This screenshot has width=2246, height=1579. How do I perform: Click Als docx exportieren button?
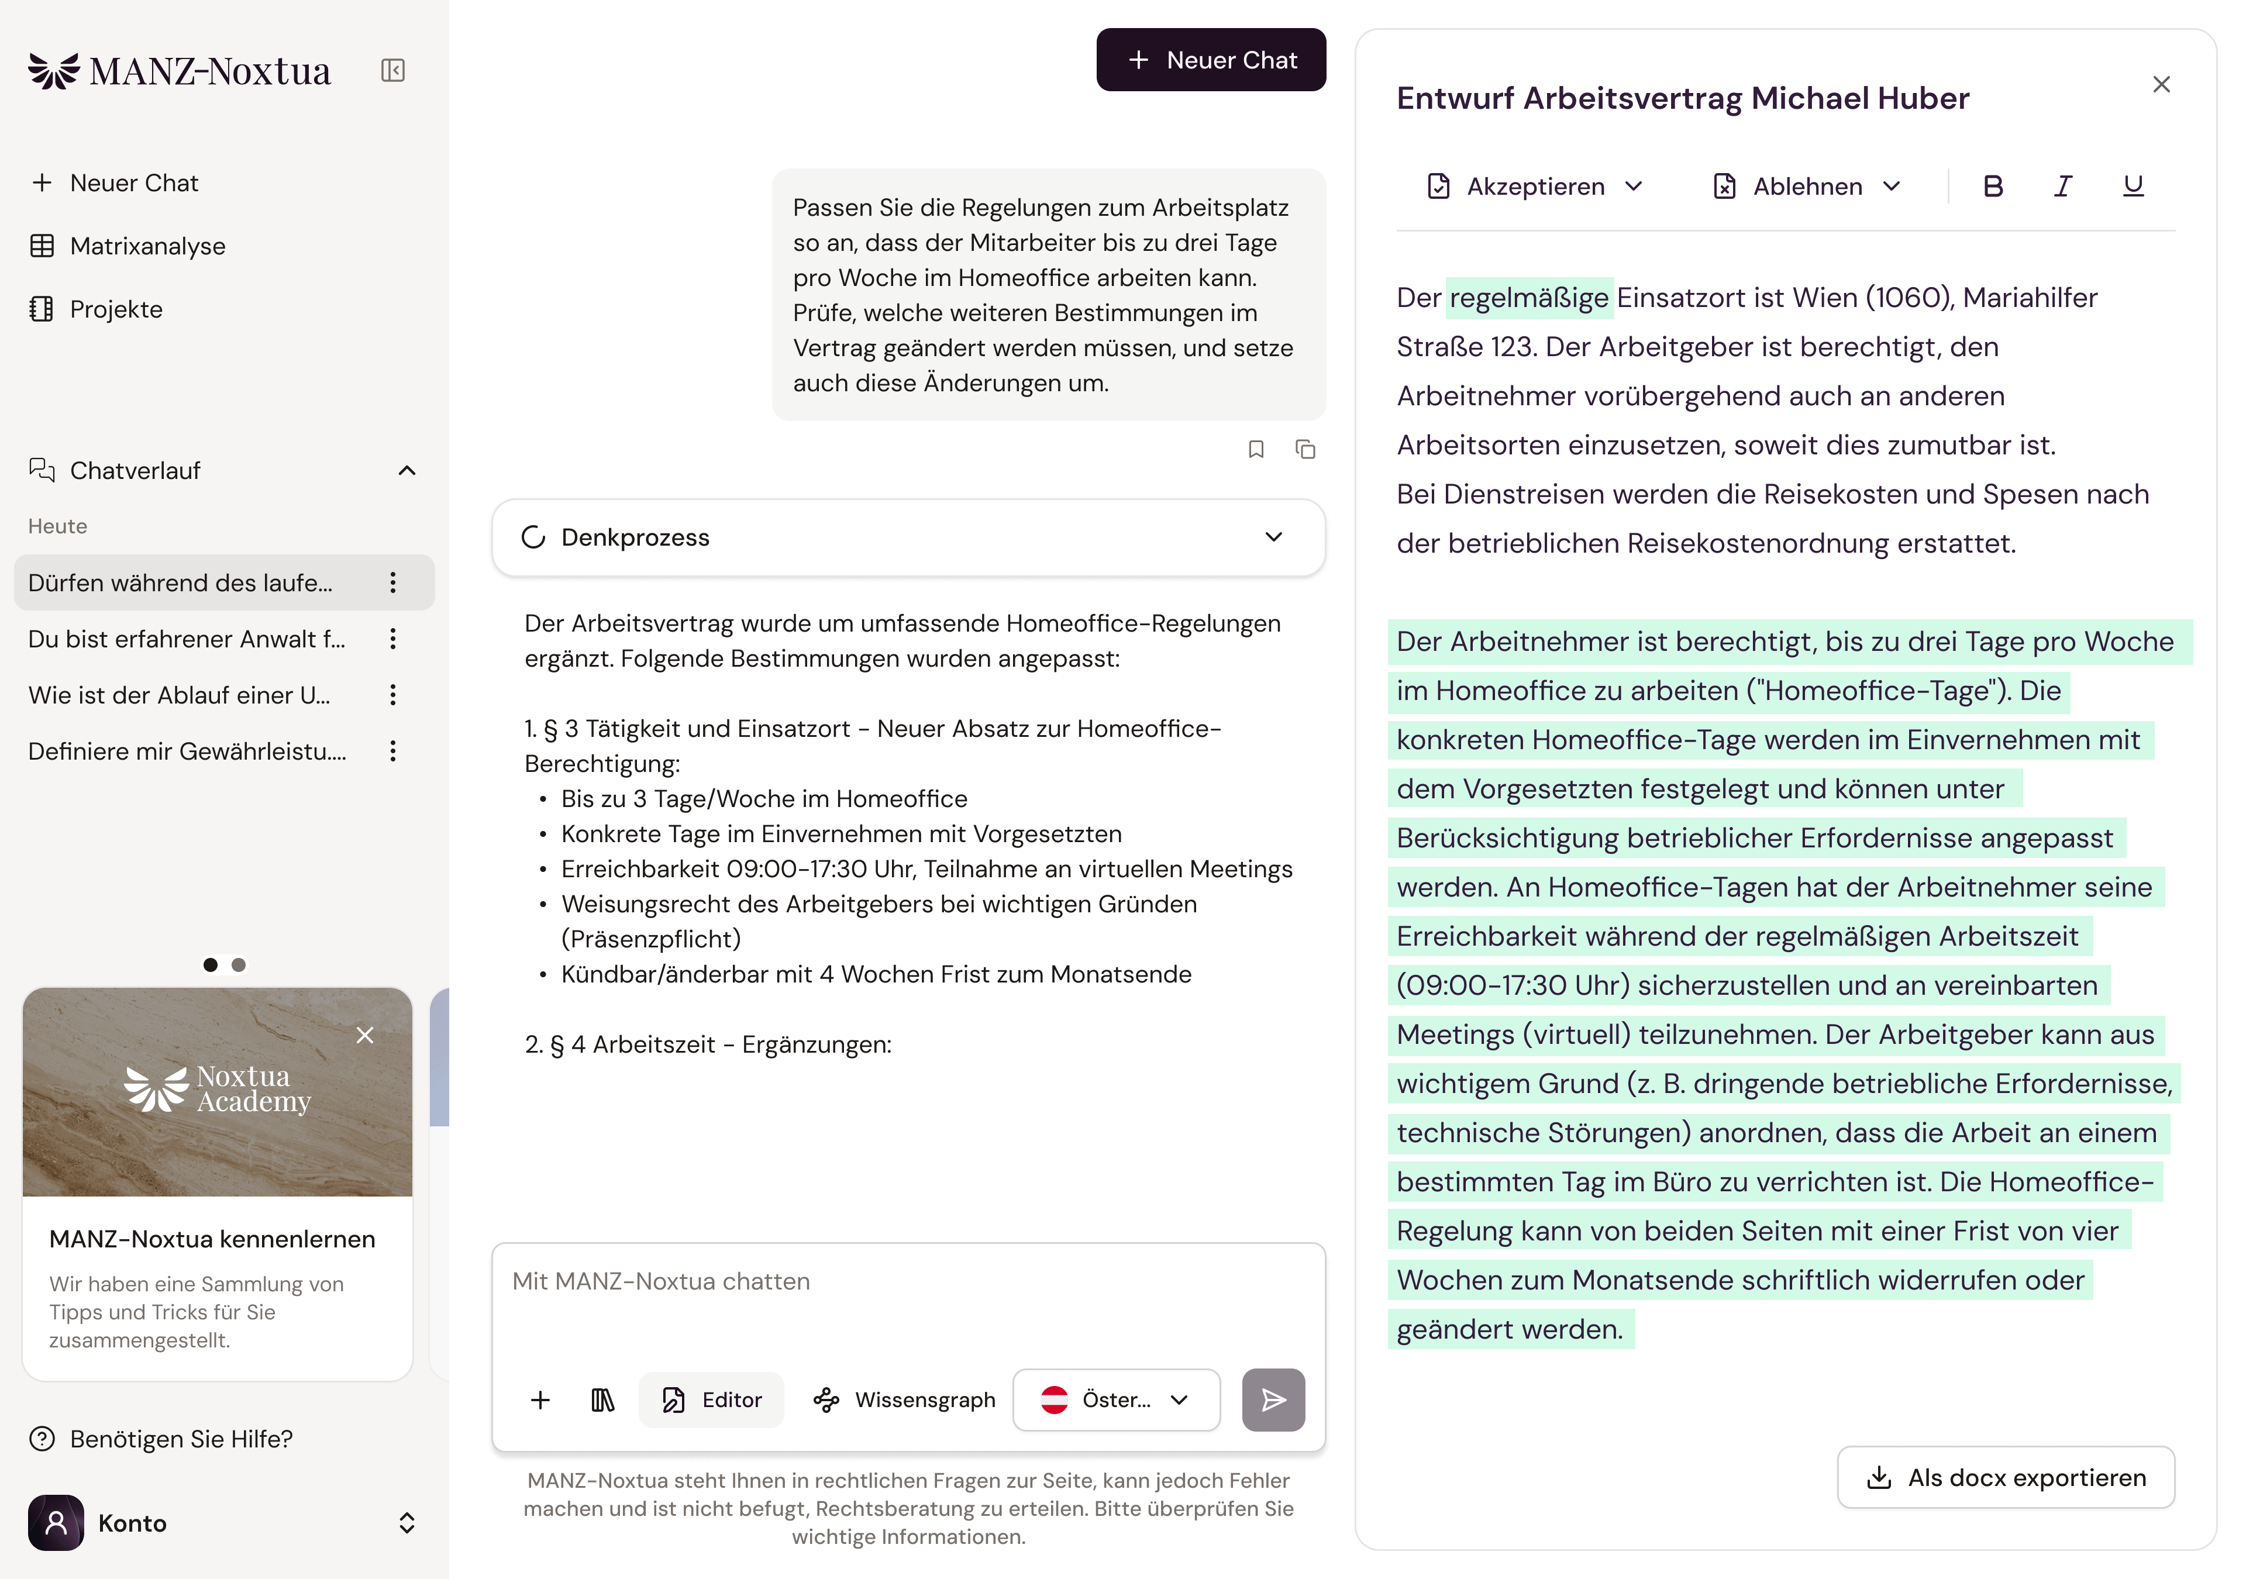pos(2006,1477)
